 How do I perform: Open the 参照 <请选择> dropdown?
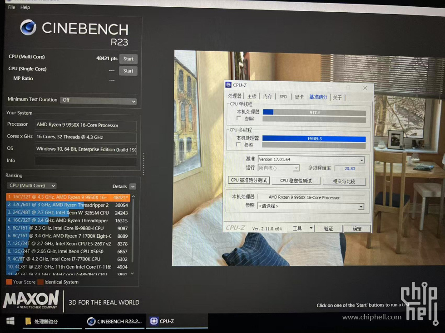click(311, 206)
